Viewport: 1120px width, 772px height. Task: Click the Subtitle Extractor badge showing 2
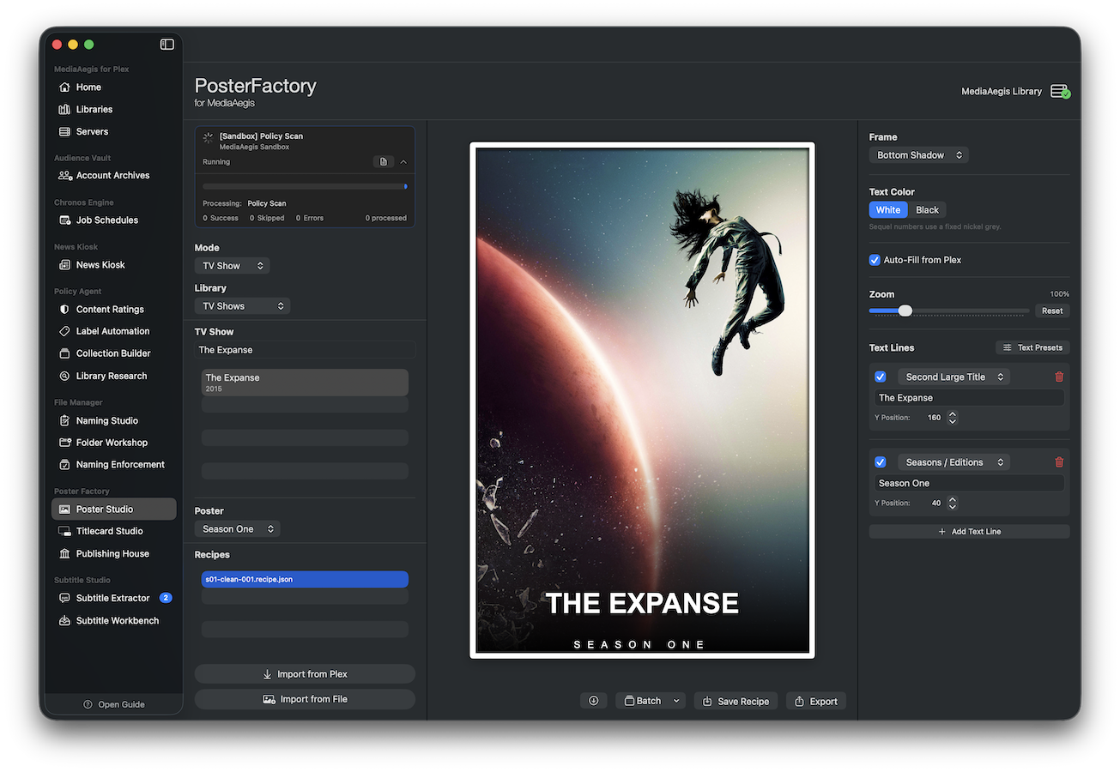[x=166, y=598]
